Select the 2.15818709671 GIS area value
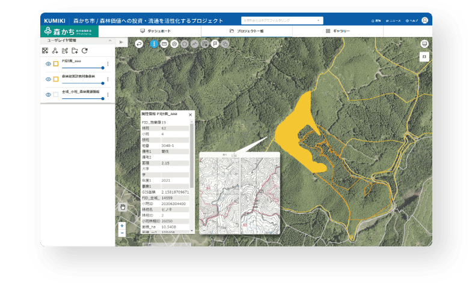The width and height of the screenshot is (475, 289). [x=175, y=192]
